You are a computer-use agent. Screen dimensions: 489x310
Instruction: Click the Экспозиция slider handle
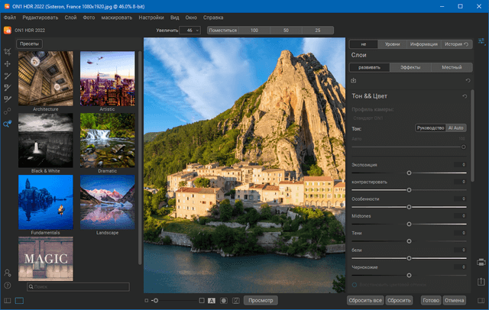410,173
